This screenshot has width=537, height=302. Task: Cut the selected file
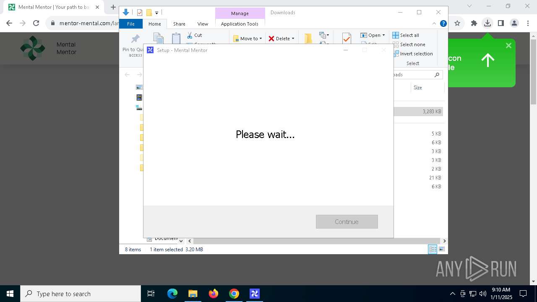click(x=195, y=35)
